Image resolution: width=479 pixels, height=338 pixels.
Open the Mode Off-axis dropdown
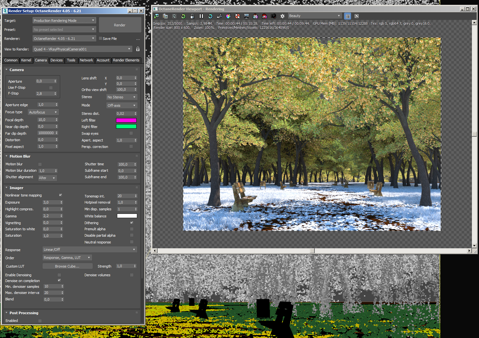pyautogui.click(x=122, y=105)
